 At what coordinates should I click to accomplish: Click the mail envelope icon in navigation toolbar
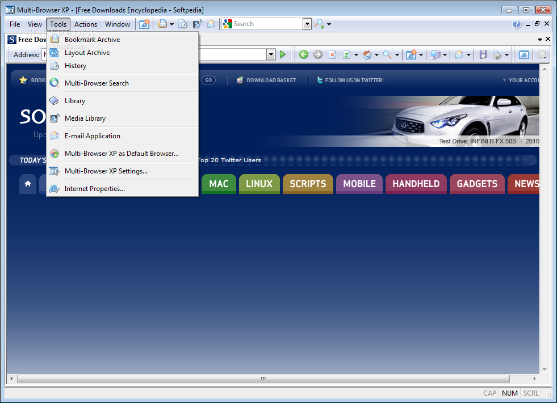pos(459,54)
